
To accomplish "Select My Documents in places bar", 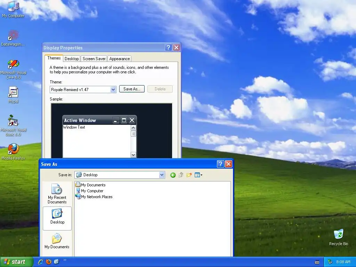I will point(57,241).
